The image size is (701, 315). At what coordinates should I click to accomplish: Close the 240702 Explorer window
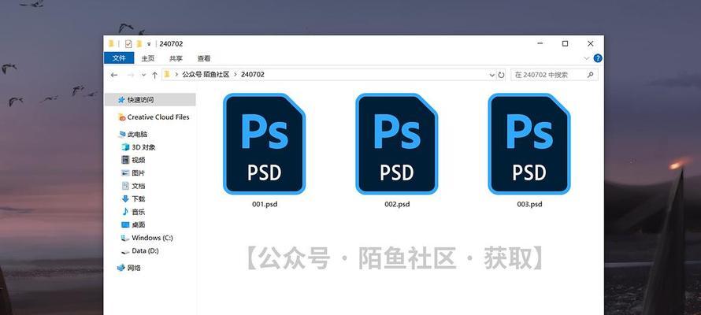(591, 43)
